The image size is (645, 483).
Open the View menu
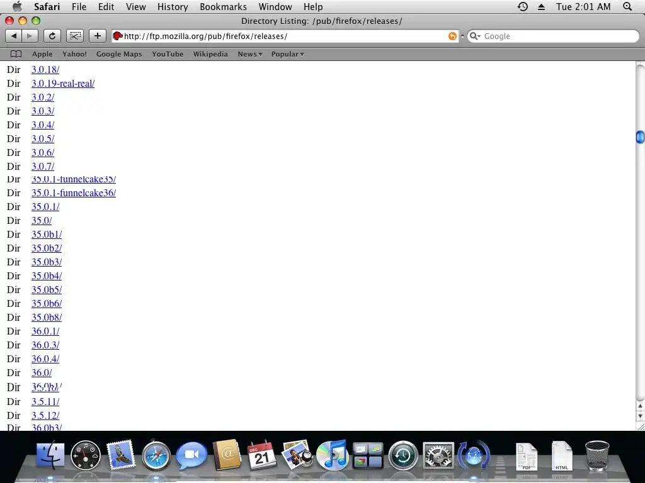(x=136, y=6)
